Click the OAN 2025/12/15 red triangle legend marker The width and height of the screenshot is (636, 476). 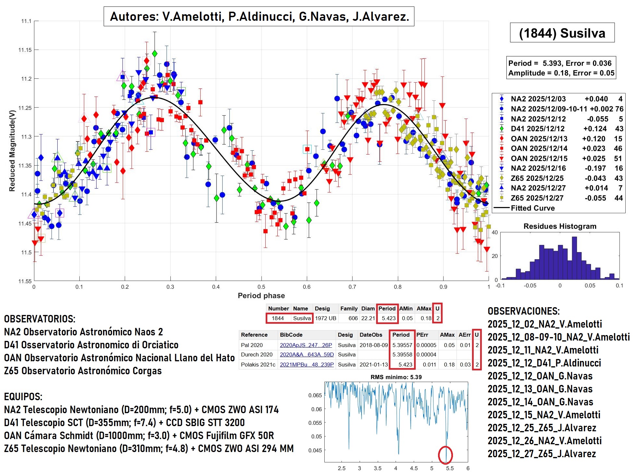click(502, 158)
